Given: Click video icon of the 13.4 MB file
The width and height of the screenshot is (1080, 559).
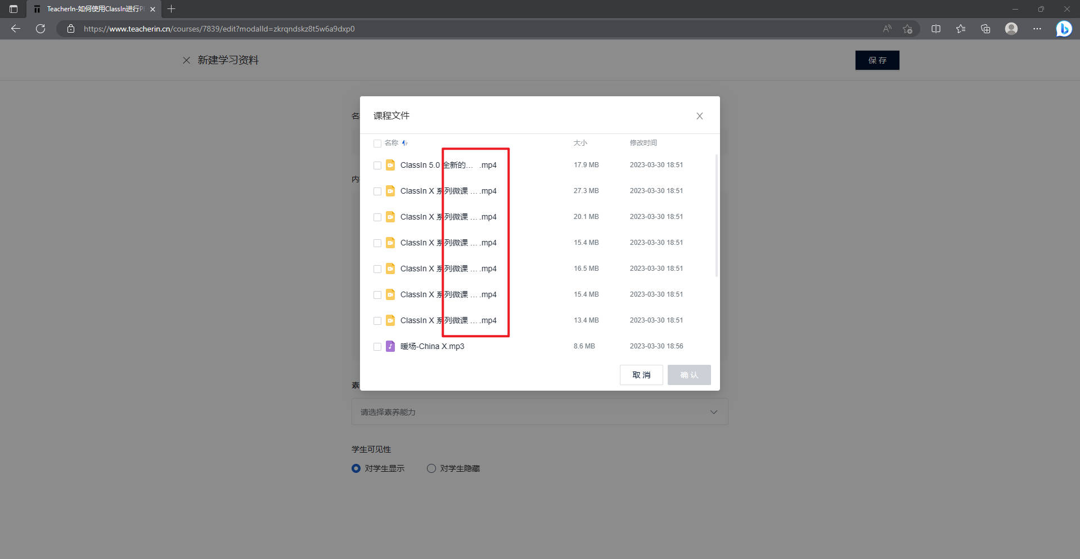Looking at the screenshot, I should coord(390,320).
